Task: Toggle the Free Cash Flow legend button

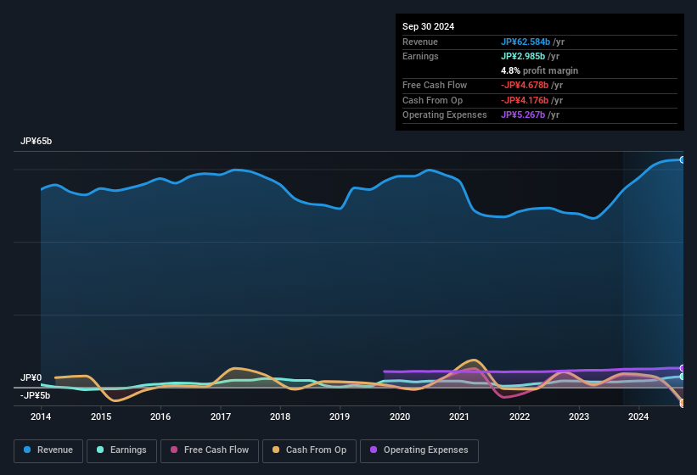Action: point(210,450)
